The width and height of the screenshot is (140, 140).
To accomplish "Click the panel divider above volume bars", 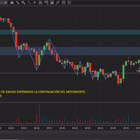I will [70, 102].
